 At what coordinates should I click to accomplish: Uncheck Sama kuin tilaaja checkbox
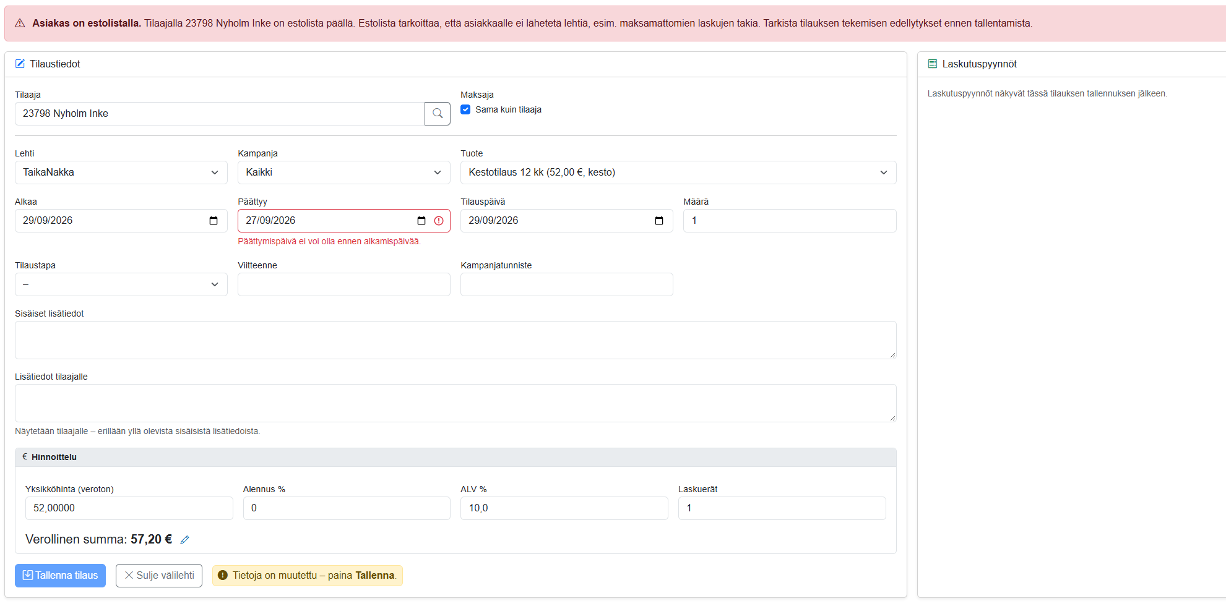[x=465, y=109]
